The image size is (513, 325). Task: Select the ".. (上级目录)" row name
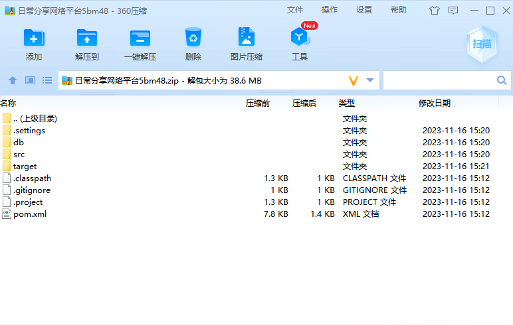pos(35,119)
